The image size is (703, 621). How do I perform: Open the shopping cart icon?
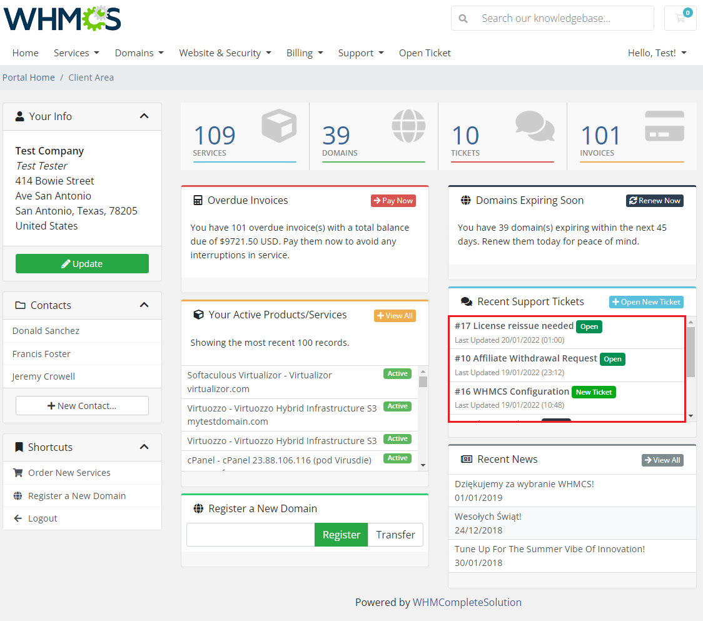(680, 18)
